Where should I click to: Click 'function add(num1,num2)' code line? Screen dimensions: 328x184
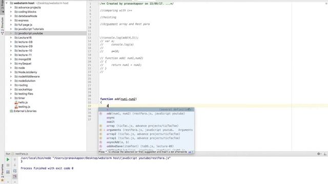pyautogui.click(x=118, y=99)
